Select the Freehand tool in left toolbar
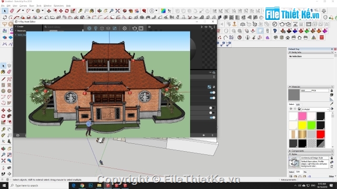Viewport: 337px width, 189px height. (9, 79)
